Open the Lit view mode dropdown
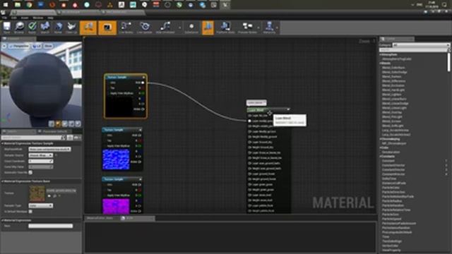The height and width of the screenshot is (254, 452). [x=37, y=46]
